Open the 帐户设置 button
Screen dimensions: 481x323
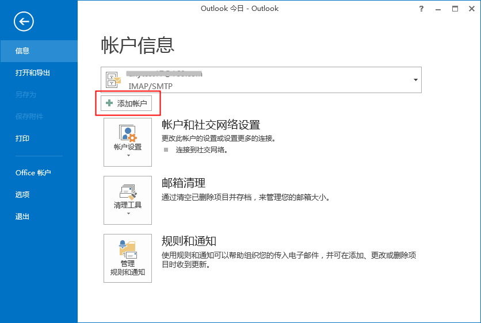(x=128, y=142)
